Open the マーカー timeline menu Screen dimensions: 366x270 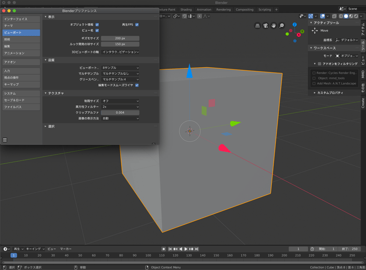point(65,249)
